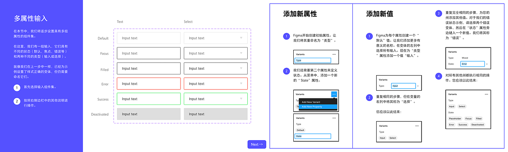Viewport: 508px width, 152px height.
Task: Select the Focus state chip
Action: (468, 118)
